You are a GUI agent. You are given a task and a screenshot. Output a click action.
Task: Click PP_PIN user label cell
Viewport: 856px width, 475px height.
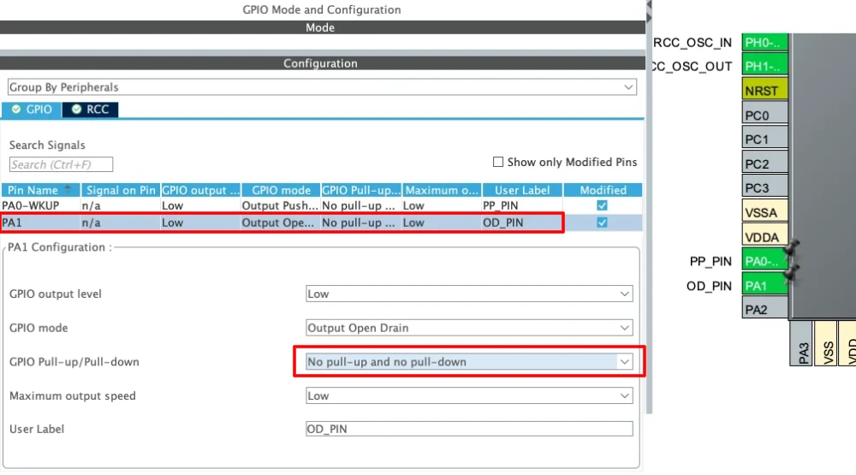coord(522,205)
